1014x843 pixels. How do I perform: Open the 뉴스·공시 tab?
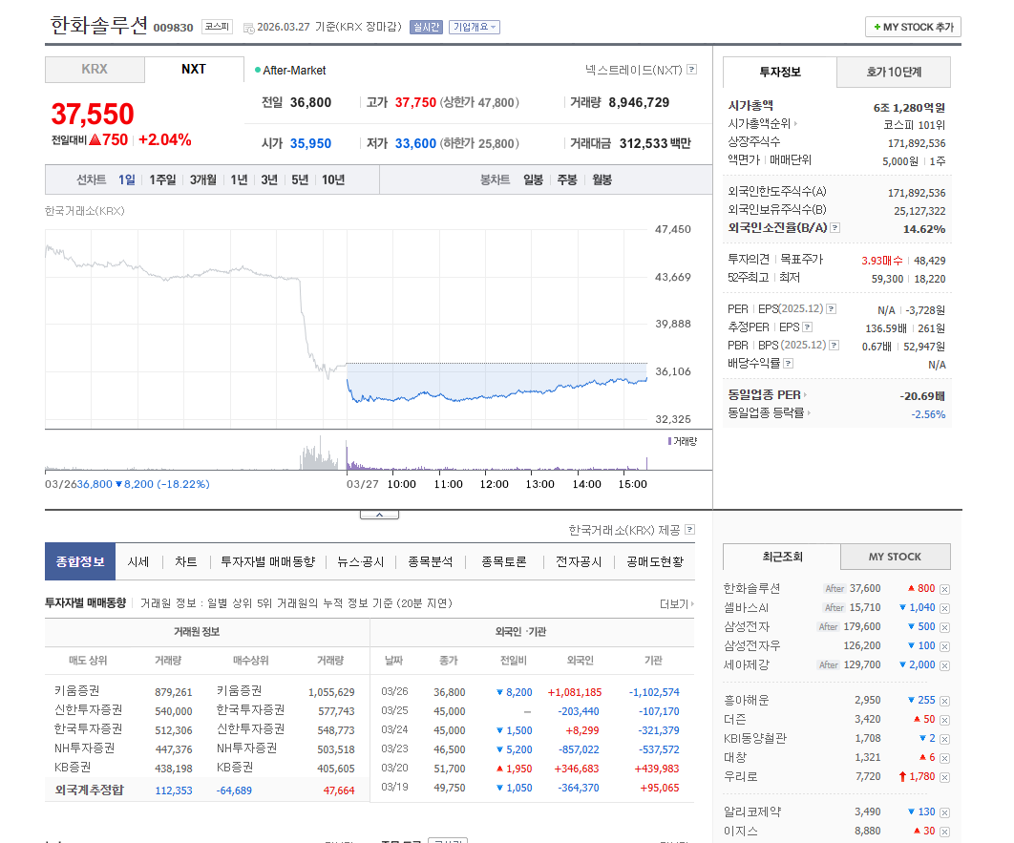(360, 561)
